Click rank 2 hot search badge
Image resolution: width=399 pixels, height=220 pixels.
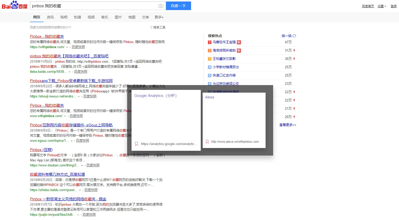click(210, 51)
